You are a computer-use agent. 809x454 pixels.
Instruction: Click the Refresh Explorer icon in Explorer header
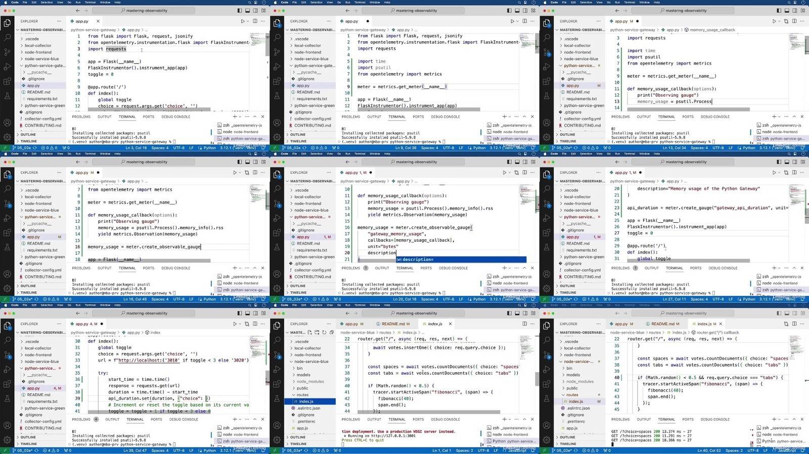325,332
